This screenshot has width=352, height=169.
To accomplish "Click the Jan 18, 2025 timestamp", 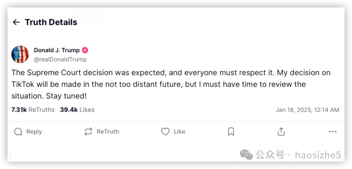I will coord(307,110).
